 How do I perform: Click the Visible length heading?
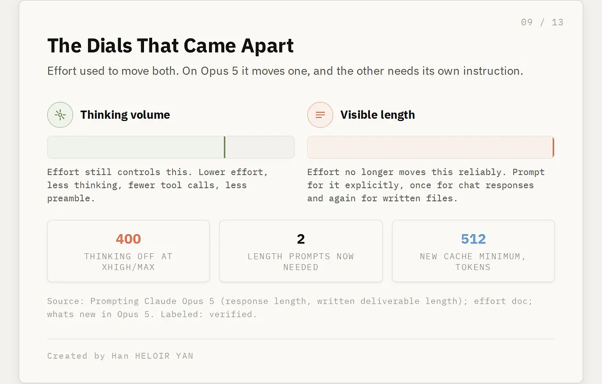tap(378, 115)
